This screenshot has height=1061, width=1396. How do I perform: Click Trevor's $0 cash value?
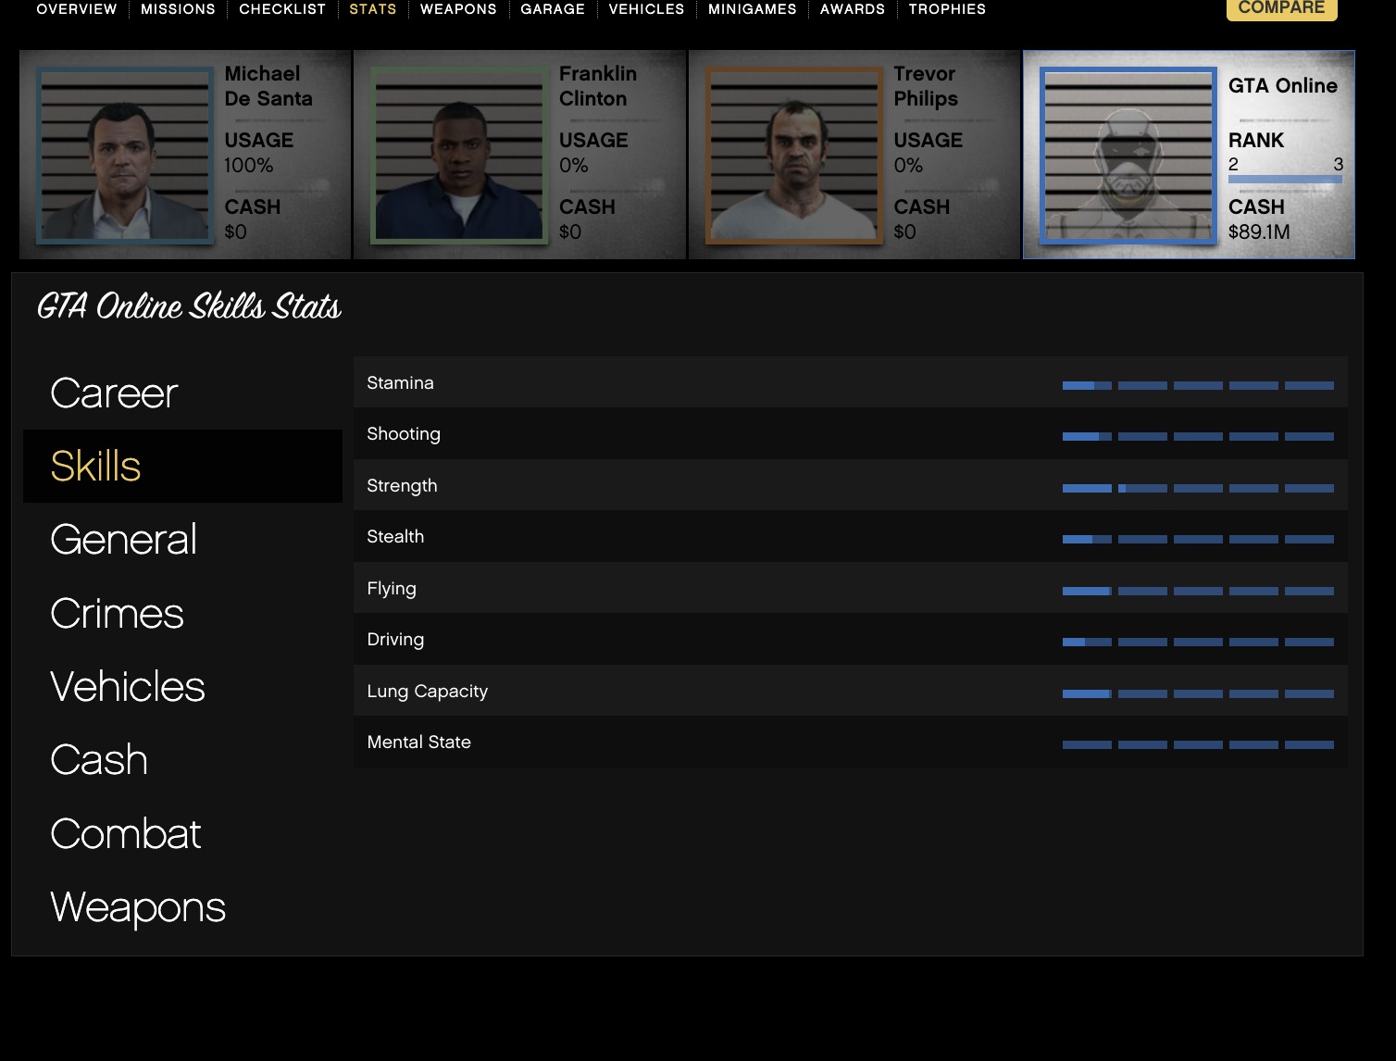[x=904, y=231]
